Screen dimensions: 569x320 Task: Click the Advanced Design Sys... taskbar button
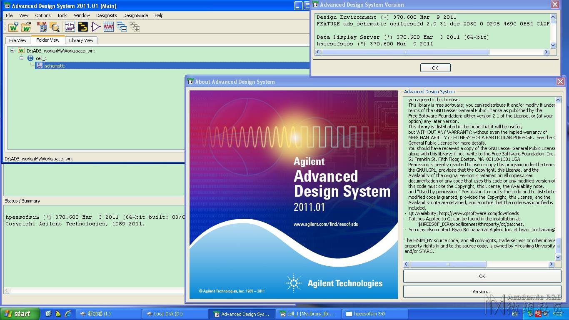pos(242,314)
